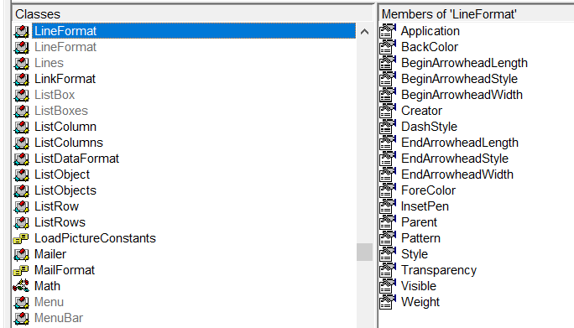Select the ListColumns class name
574x328 pixels.
pos(69,143)
